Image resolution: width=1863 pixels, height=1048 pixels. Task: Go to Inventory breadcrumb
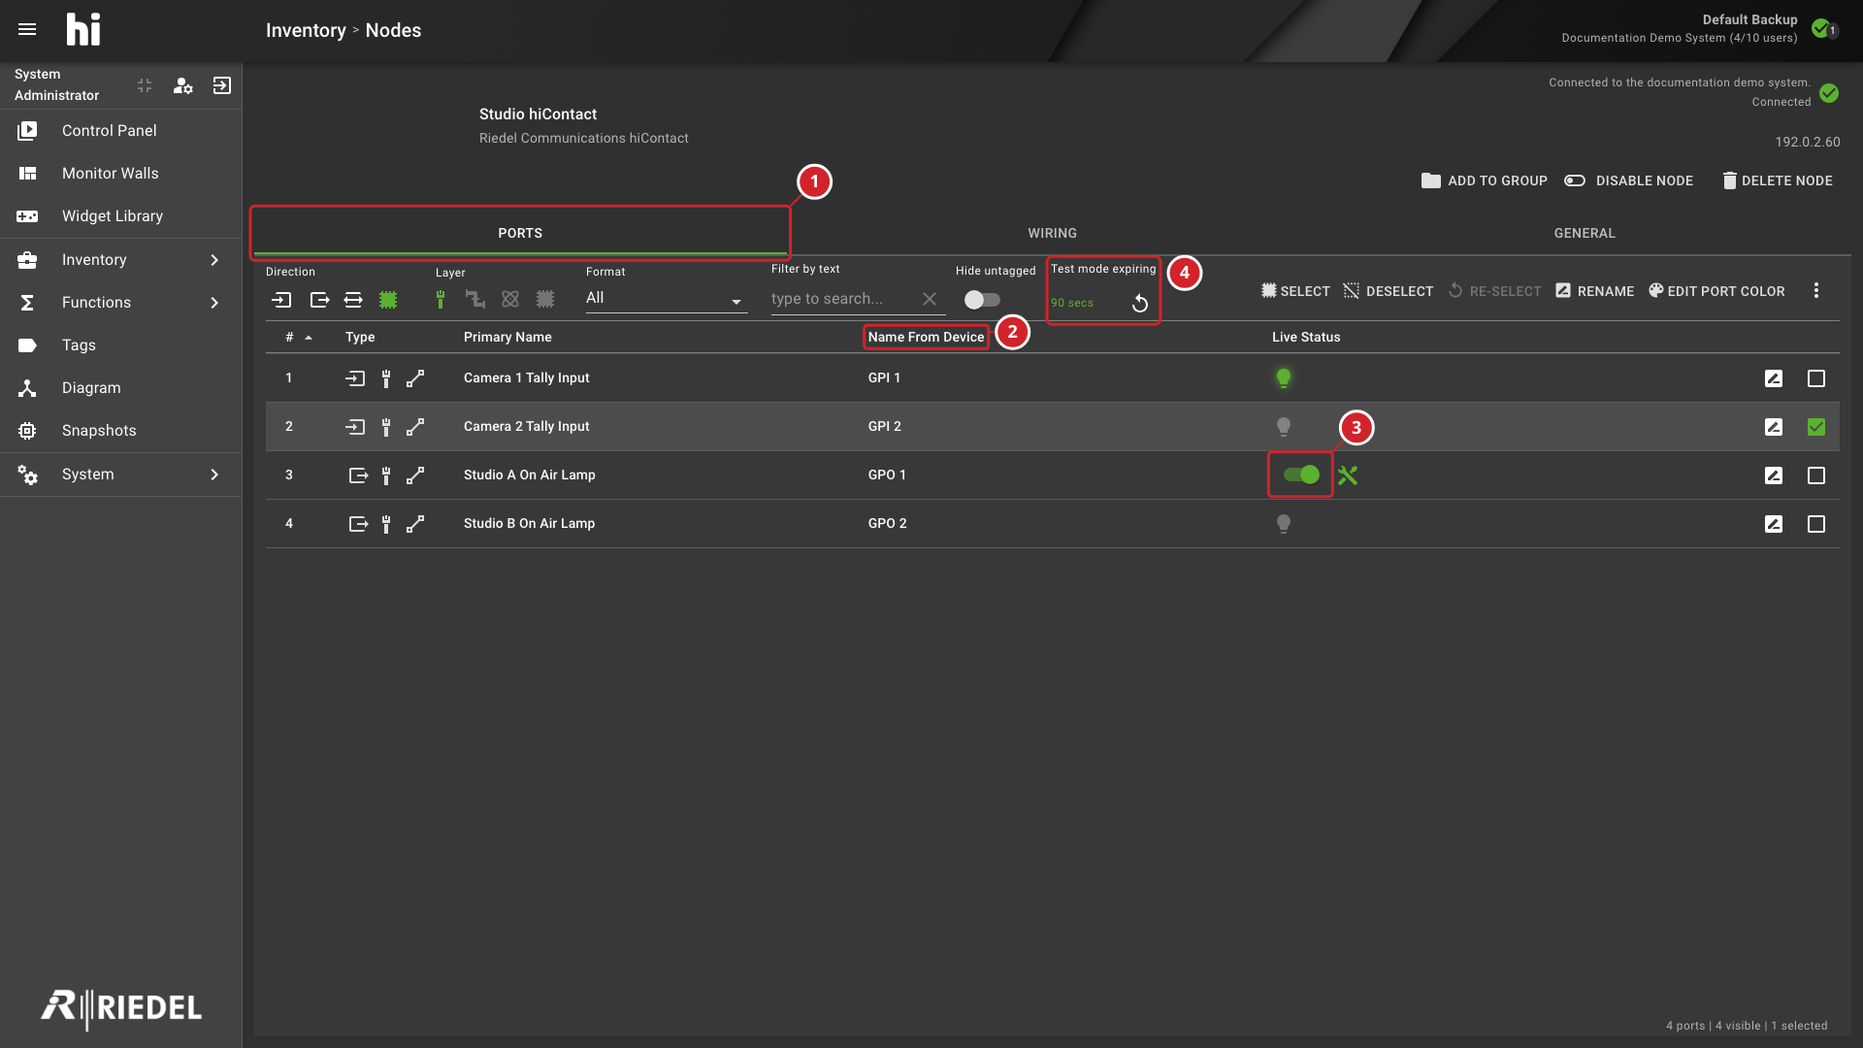coord(306,30)
